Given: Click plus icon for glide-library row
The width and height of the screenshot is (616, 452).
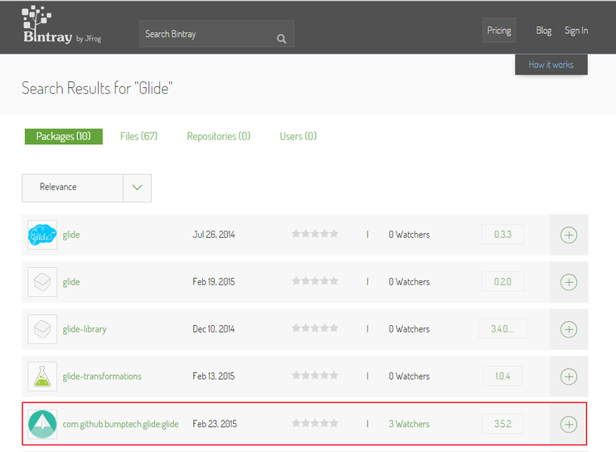Looking at the screenshot, I should click(x=569, y=330).
